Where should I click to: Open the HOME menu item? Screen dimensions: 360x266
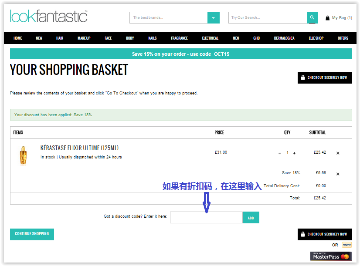tap(18, 38)
